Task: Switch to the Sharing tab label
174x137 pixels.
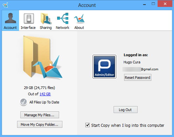Action: pyautogui.click(x=46, y=28)
